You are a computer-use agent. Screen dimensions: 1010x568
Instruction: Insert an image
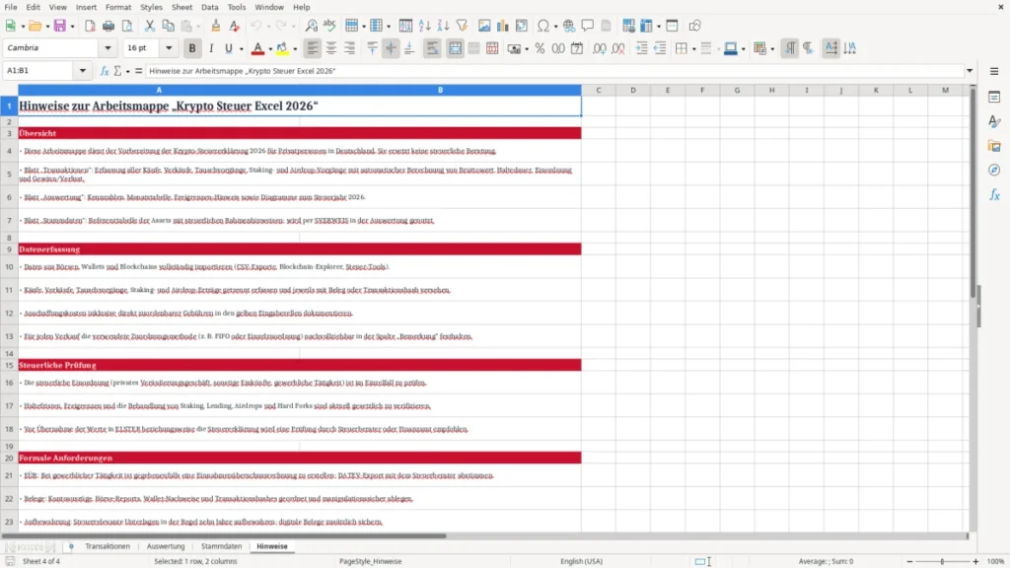[x=484, y=26]
